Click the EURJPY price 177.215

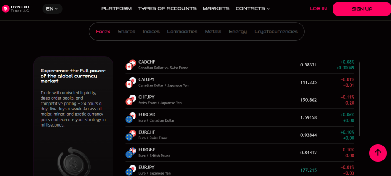pyautogui.click(x=308, y=170)
